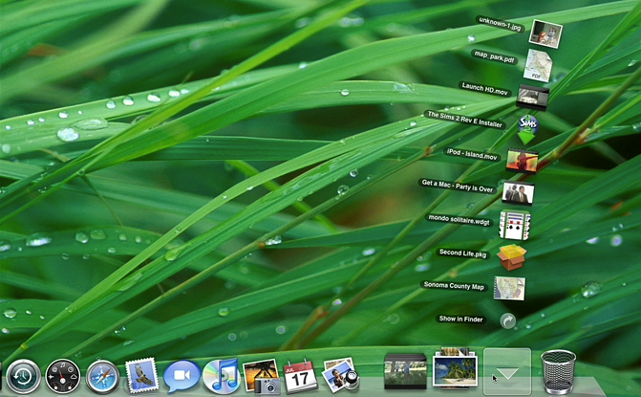This screenshot has height=397, width=641.
Task: Select The Sims 2 Rev E Installer label
Action: (465, 120)
